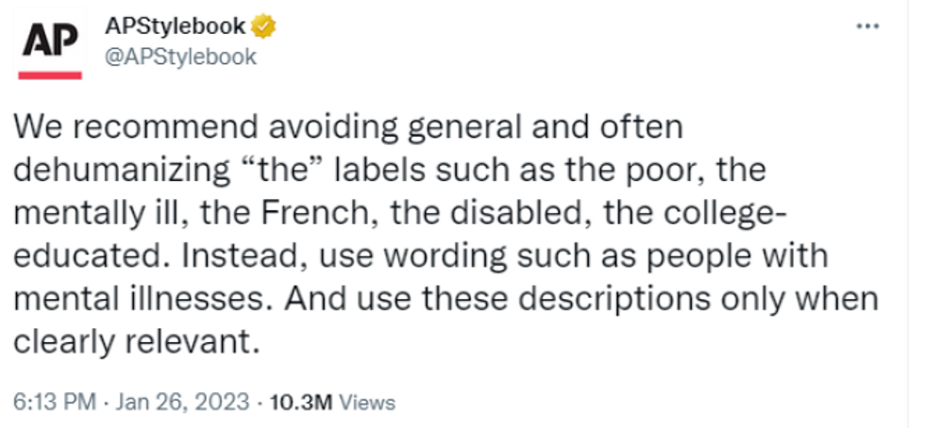Open the APStylebook display name profile link
The width and height of the screenshot is (925, 428).
(176, 26)
